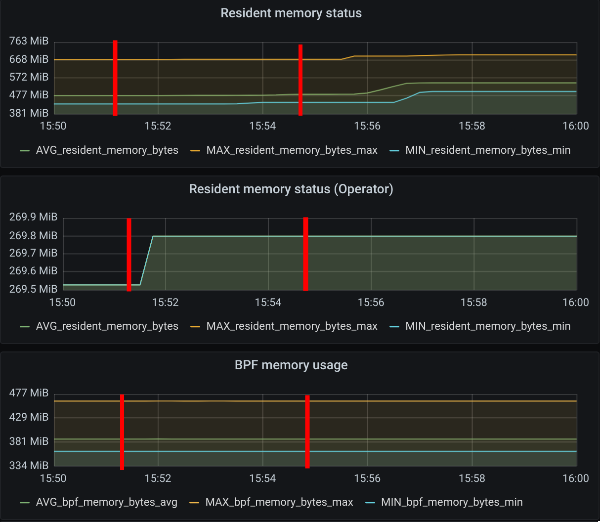Click the 763 MiB y-axis label
Screen dimensions: 600x522
(x=29, y=41)
